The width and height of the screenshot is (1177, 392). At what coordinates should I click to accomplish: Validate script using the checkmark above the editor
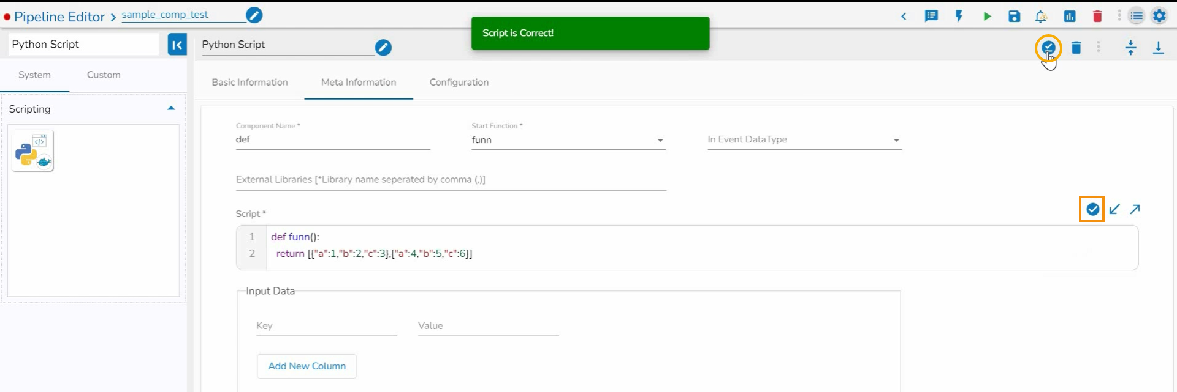click(1092, 209)
